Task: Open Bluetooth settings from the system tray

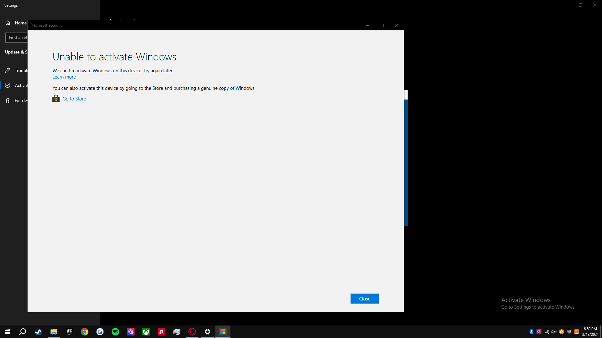Action: click(x=531, y=332)
